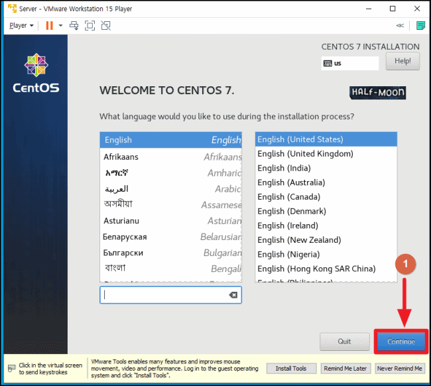
Task: Select the Arabic language row
Action: (170, 189)
